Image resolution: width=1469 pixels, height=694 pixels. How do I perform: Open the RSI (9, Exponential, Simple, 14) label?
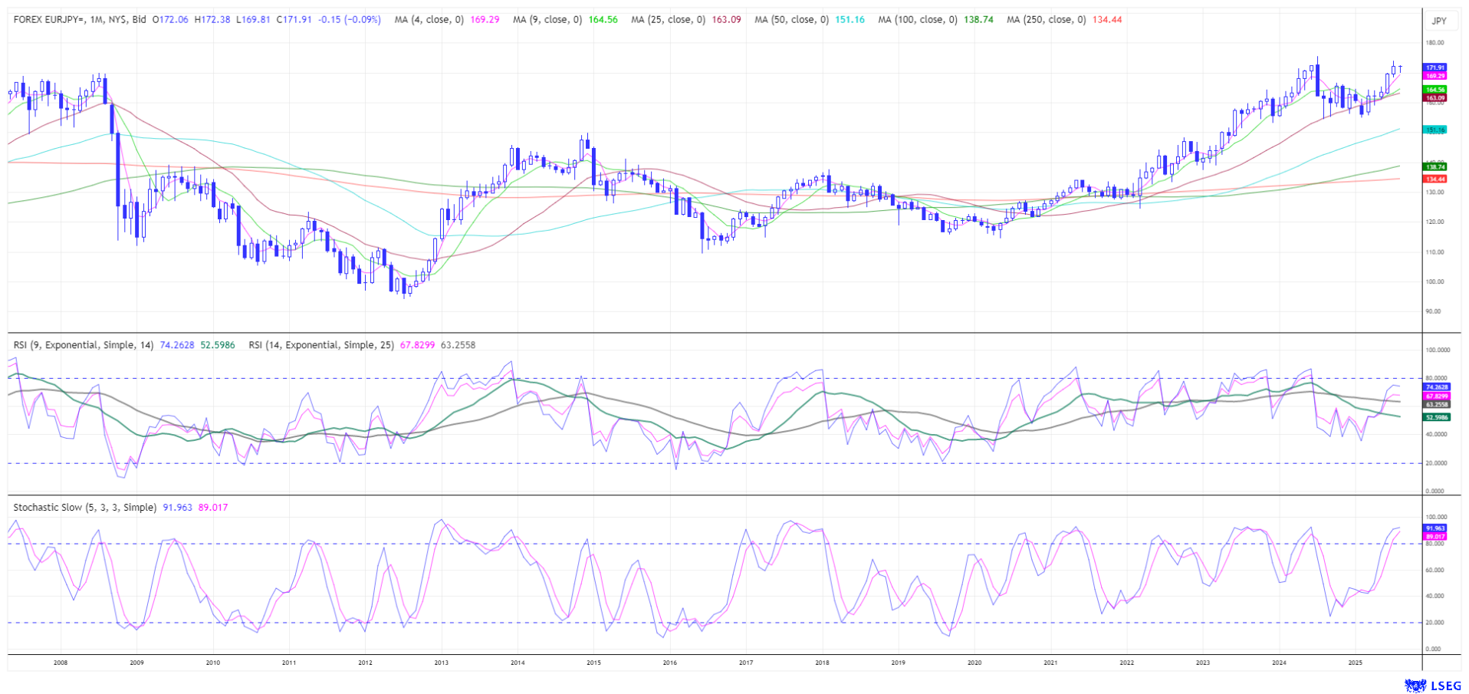(x=84, y=345)
